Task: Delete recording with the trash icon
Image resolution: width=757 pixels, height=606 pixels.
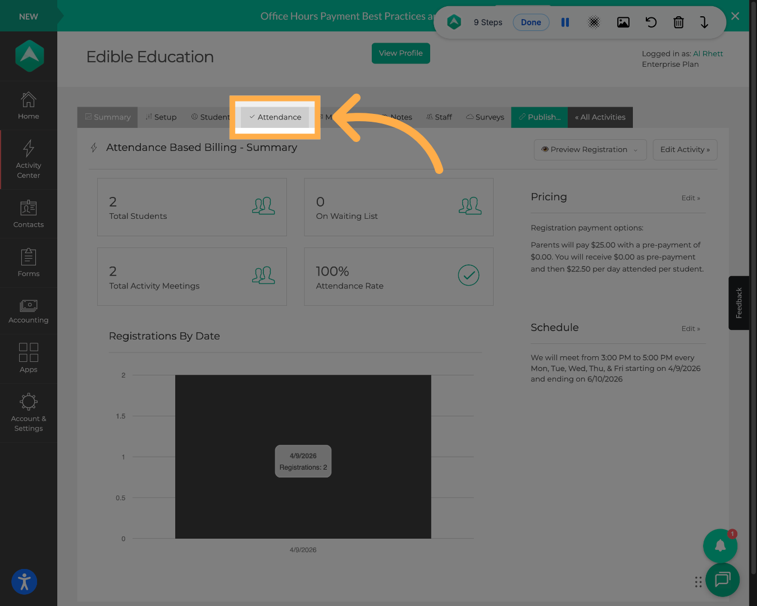Action: point(678,22)
